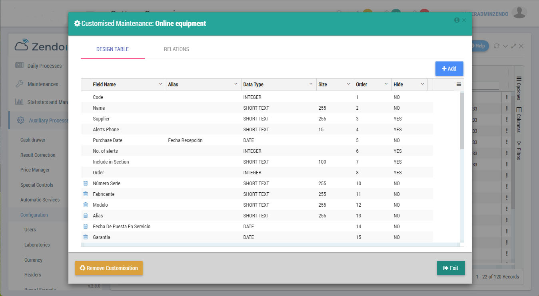Image resolution: width=539 pixels, height=296 pixels.
Task: Open Result Correction in sidebar
Action: [38, 155]
